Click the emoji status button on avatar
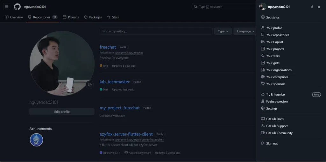 [x=90, y=84]
